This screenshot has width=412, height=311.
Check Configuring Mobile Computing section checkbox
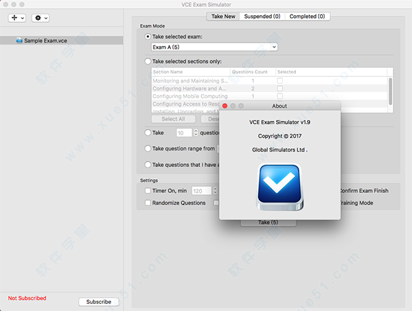coord(280,96)
